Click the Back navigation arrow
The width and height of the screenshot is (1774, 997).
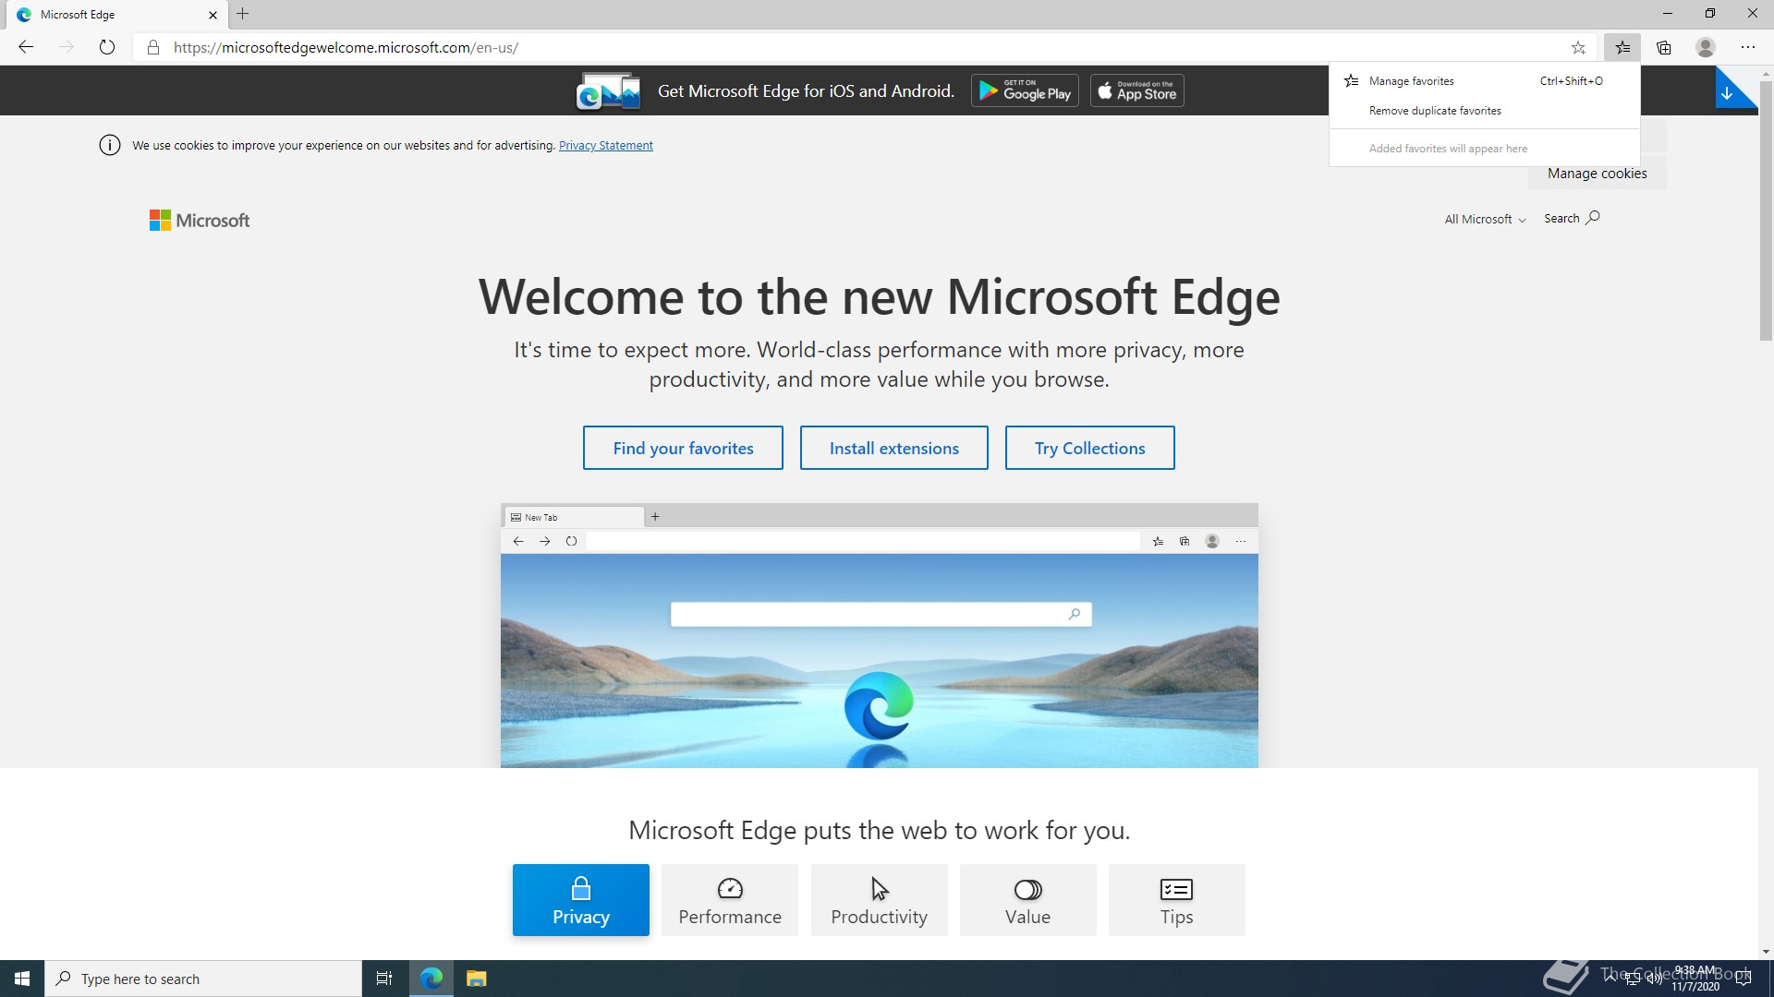pyautogui.click(x=26, y=47)
